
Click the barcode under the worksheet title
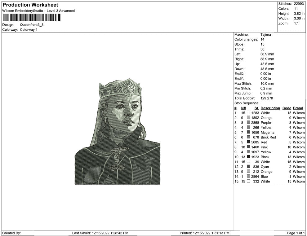pos(32,17)
